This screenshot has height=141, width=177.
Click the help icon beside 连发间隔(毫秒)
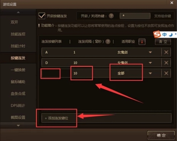click(x=108, y=42)
